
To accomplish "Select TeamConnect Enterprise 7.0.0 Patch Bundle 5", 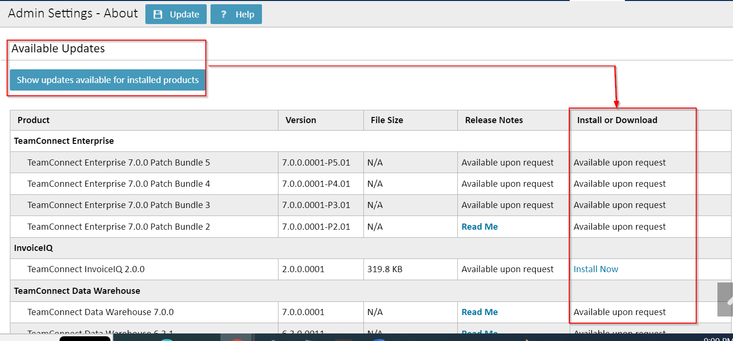I will 118,163.
